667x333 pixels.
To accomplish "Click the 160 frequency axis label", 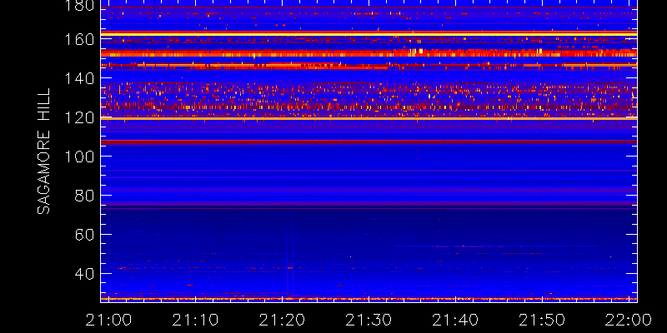I will tap(79, 39).
